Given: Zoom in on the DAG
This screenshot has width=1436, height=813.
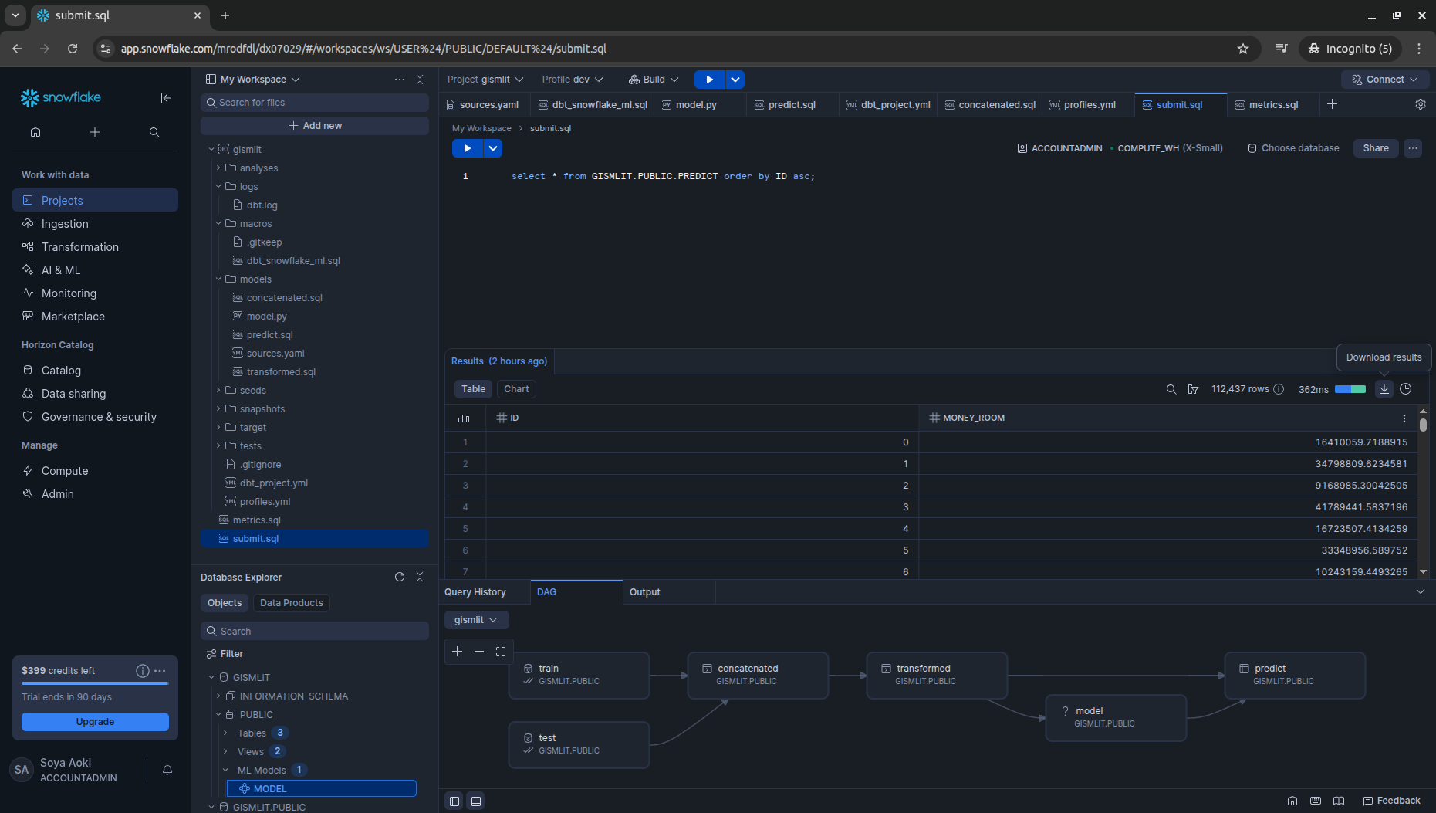Looking at the screenshot, I should pyautogui.click(x=458, y=652).
